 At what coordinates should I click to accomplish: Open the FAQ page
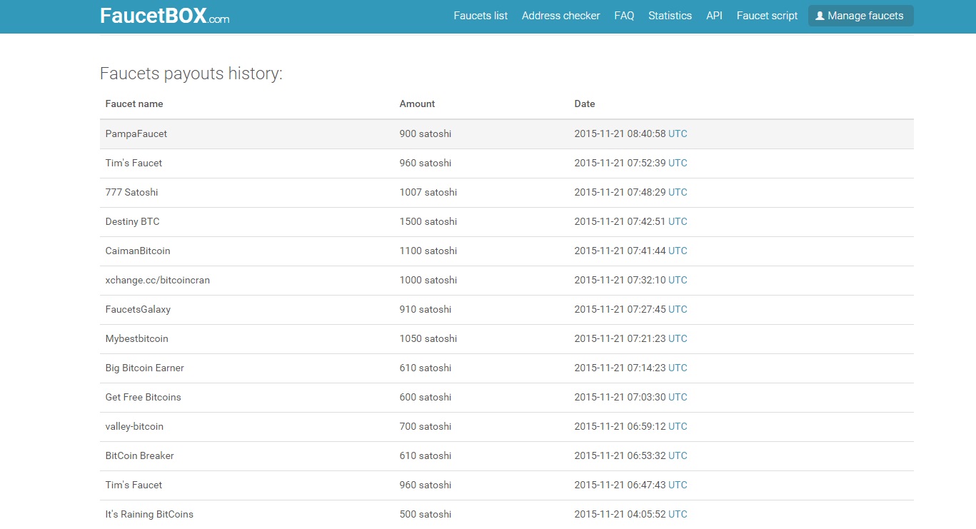click(624, 16)
